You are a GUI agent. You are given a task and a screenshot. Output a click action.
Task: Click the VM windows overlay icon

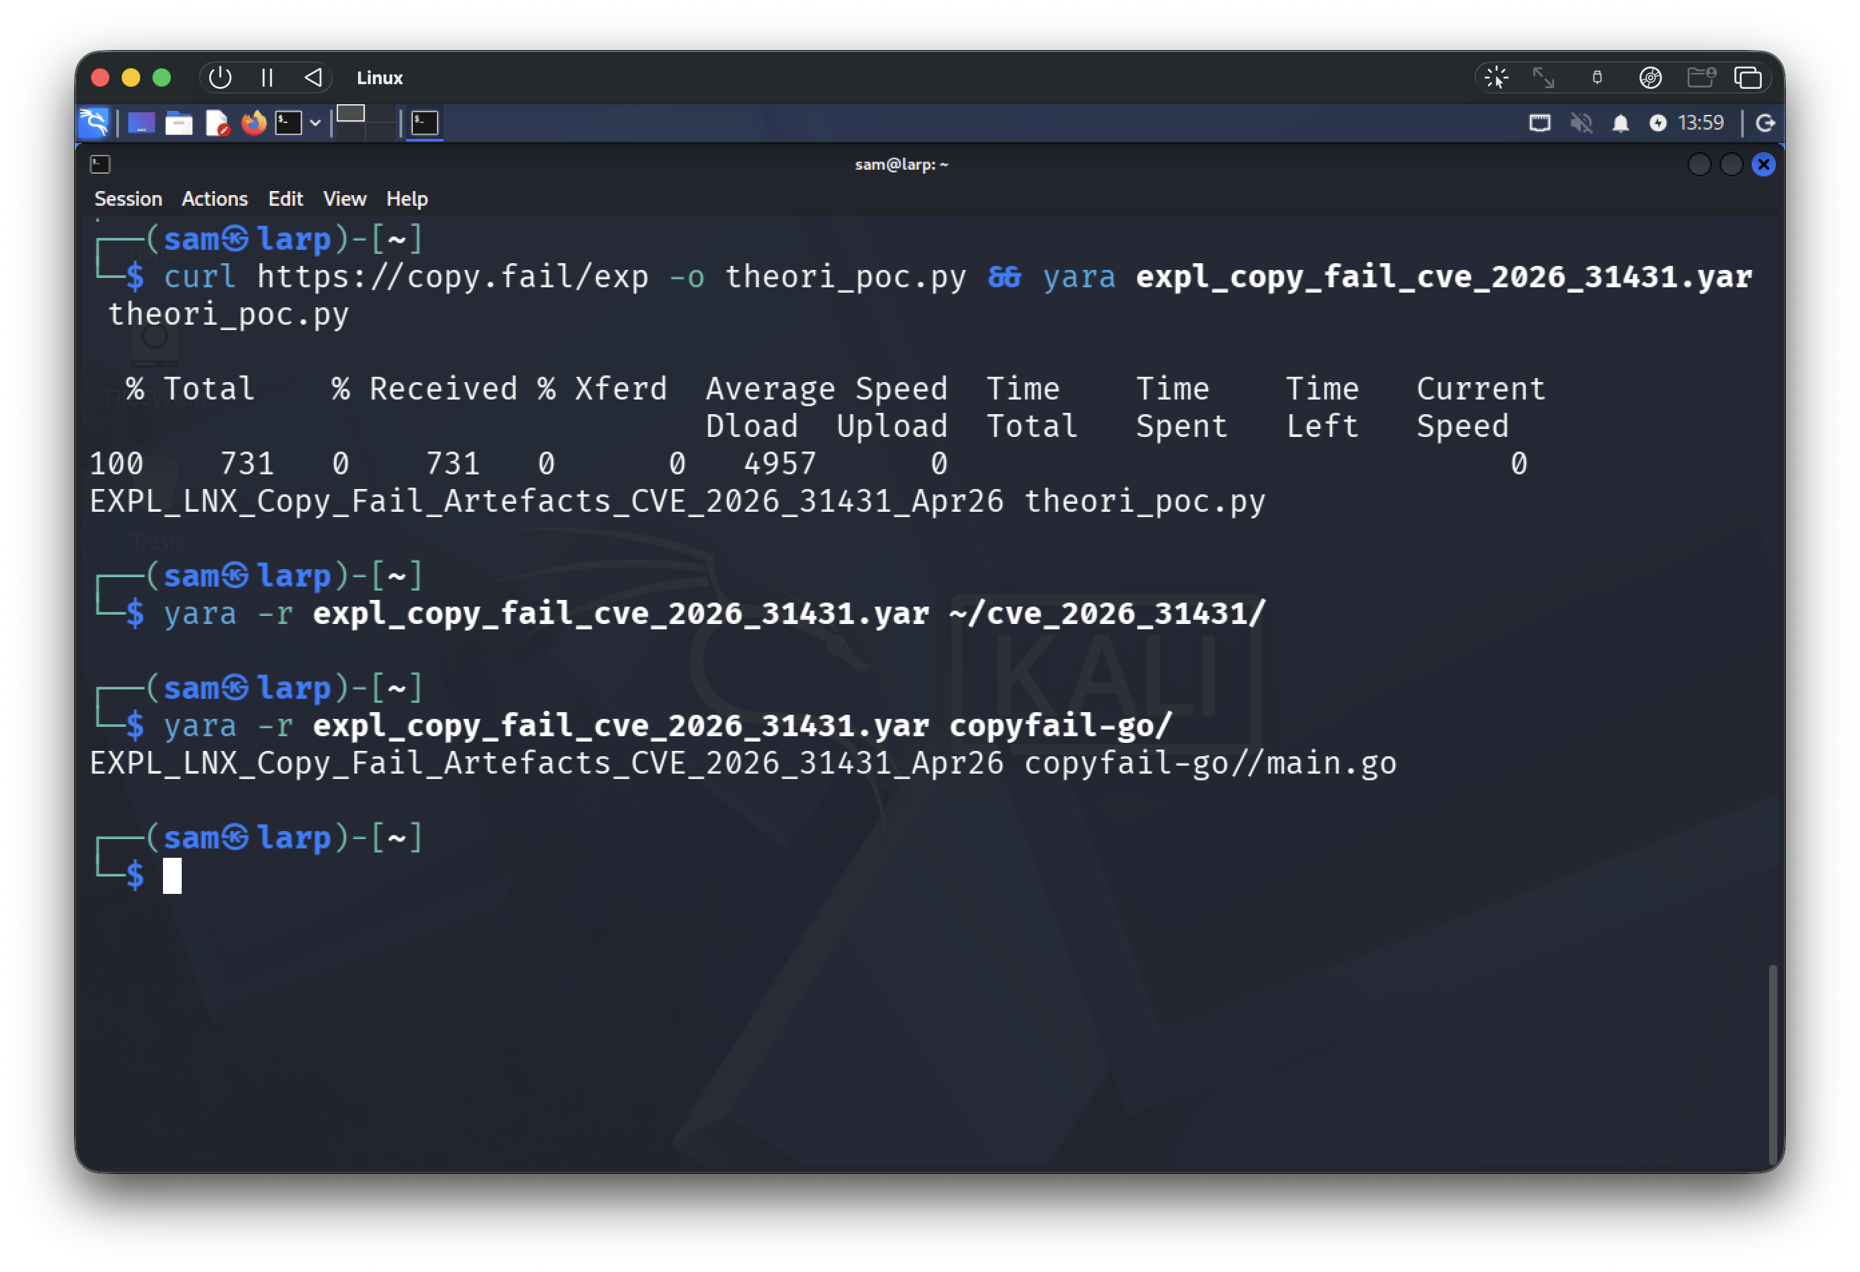click(1748, 77)
